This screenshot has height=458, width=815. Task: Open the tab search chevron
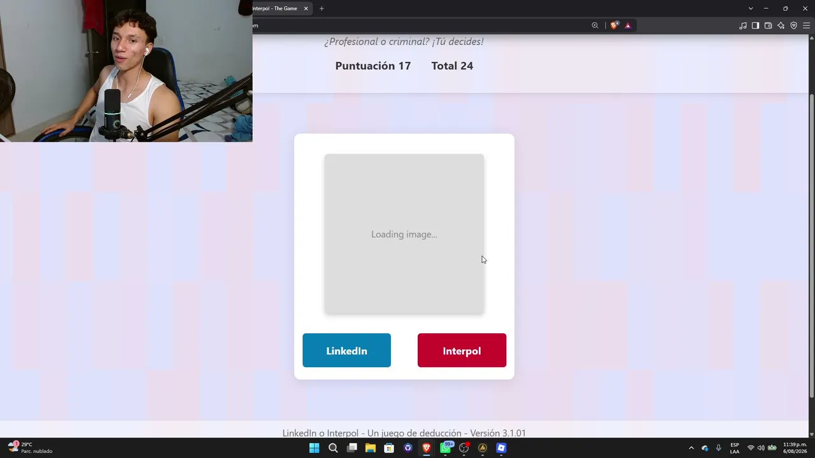751,8
